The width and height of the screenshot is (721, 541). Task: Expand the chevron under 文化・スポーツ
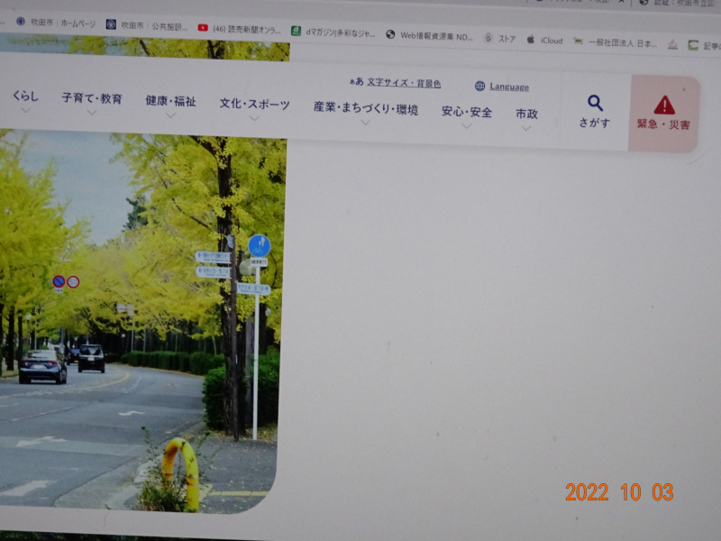[254, 118]
